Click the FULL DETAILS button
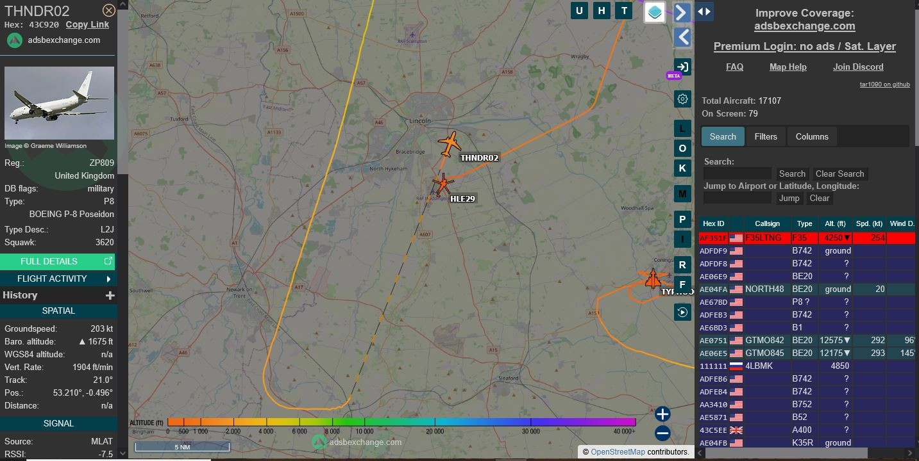Screen dimensions: 919x461 pos(58,261)
